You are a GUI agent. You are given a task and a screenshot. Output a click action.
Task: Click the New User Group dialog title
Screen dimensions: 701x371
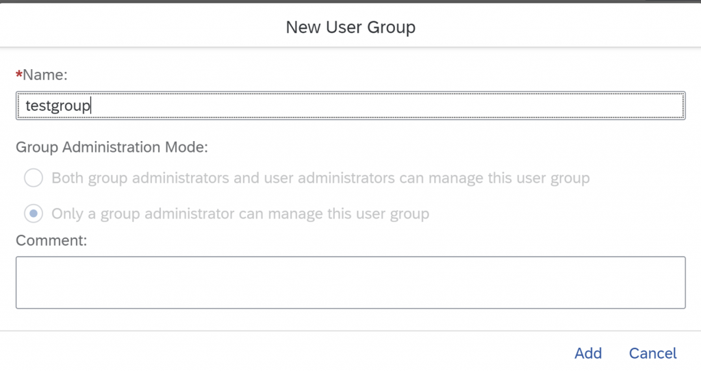pyautogui.click(x=350, y=27)
